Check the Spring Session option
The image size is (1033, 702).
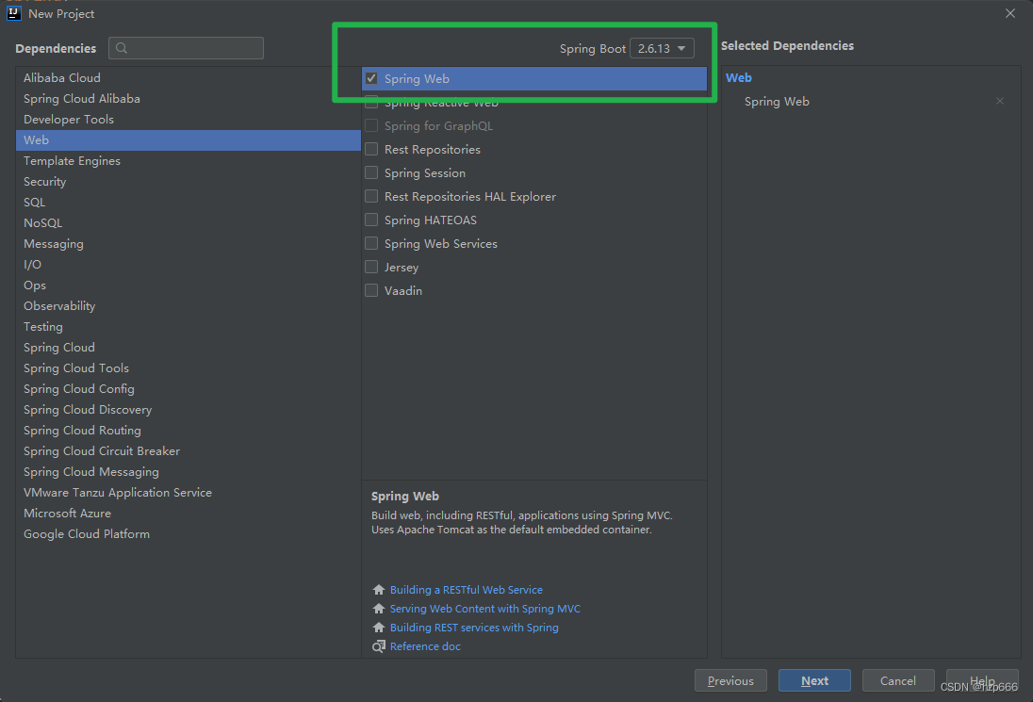point(371,172)
